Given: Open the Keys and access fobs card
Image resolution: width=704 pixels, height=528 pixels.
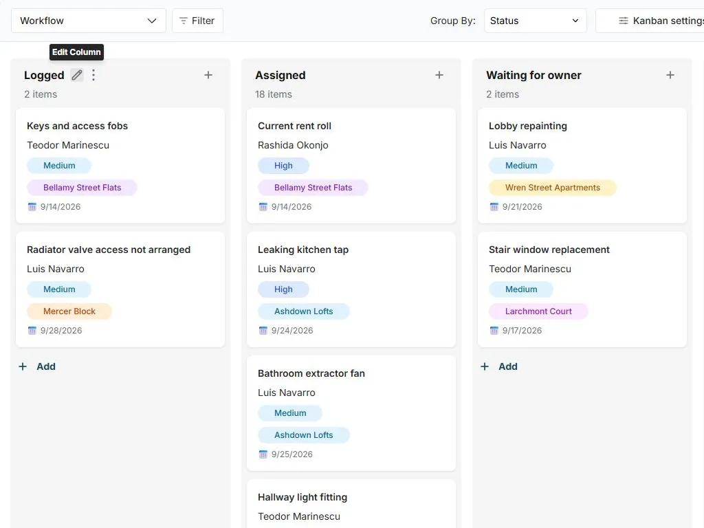Looking at the screenshot, I should tap(120, 165).
